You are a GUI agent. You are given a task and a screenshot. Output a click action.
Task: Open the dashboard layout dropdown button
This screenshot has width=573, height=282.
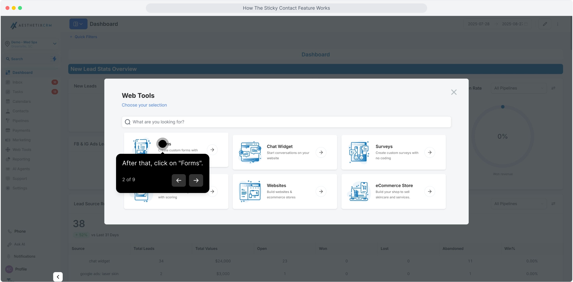coord(78,24)
